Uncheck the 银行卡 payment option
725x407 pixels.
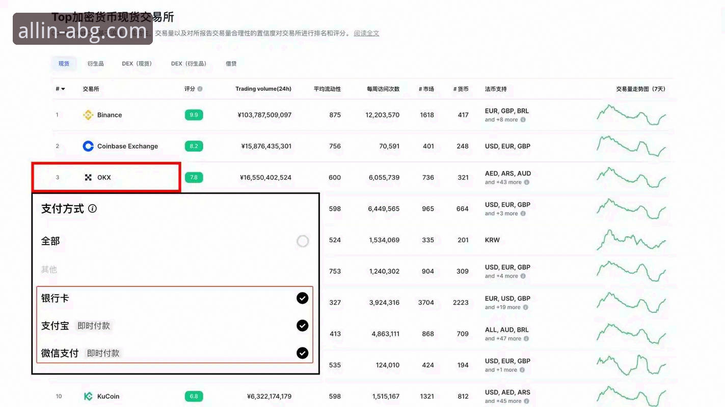pyautogui.click(x=303, y=298)
